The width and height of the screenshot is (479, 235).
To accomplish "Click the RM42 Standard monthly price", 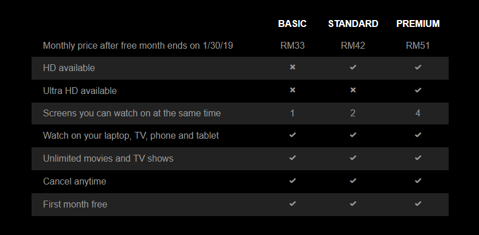I will pyautogui.click(x=353, y=46).
